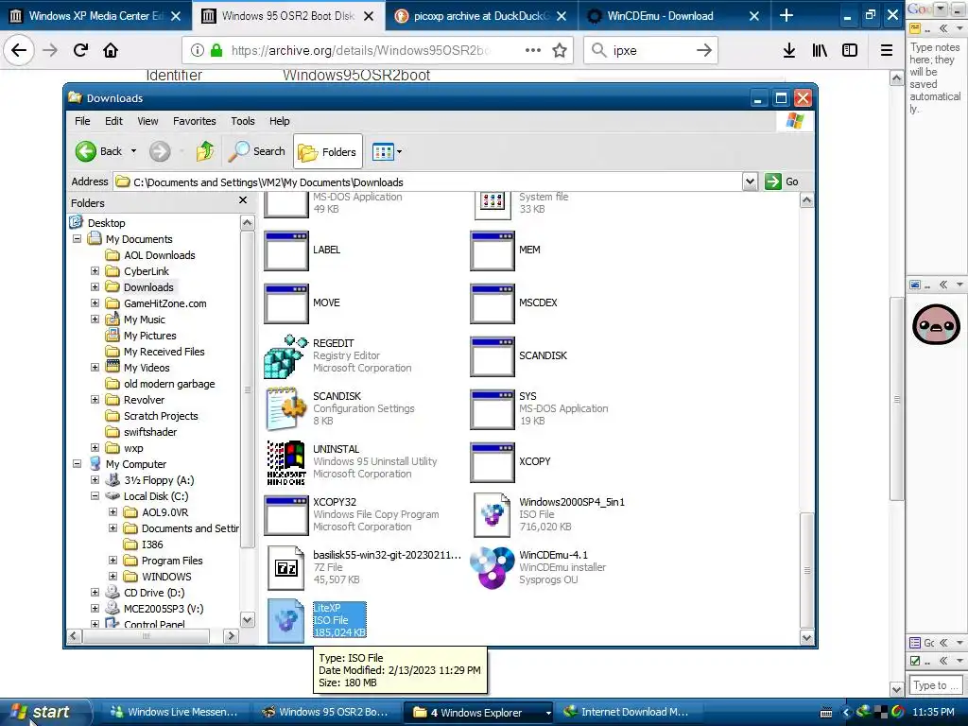Open 4 Windows Explorer taskbar group
This screenshot has width=968, height=726.
click(480, 713)
